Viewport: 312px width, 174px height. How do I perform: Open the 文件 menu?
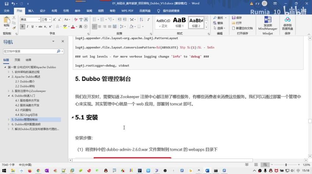7,11
